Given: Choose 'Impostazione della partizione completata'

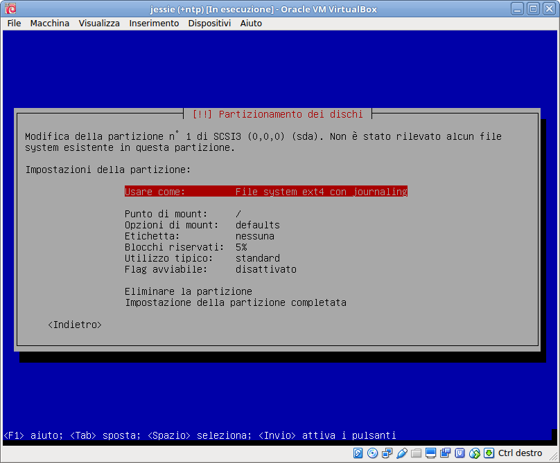Looking at the screenshot, I should tap(236, 302).
